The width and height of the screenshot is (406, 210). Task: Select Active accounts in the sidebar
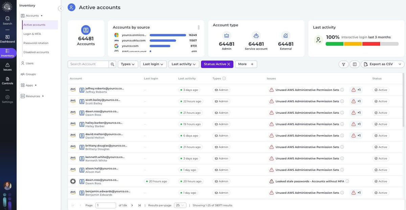[40, 25]
